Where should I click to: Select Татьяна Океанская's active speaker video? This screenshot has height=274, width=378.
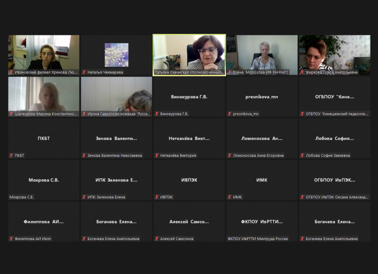pyautogui.click(x=189, y=52)
